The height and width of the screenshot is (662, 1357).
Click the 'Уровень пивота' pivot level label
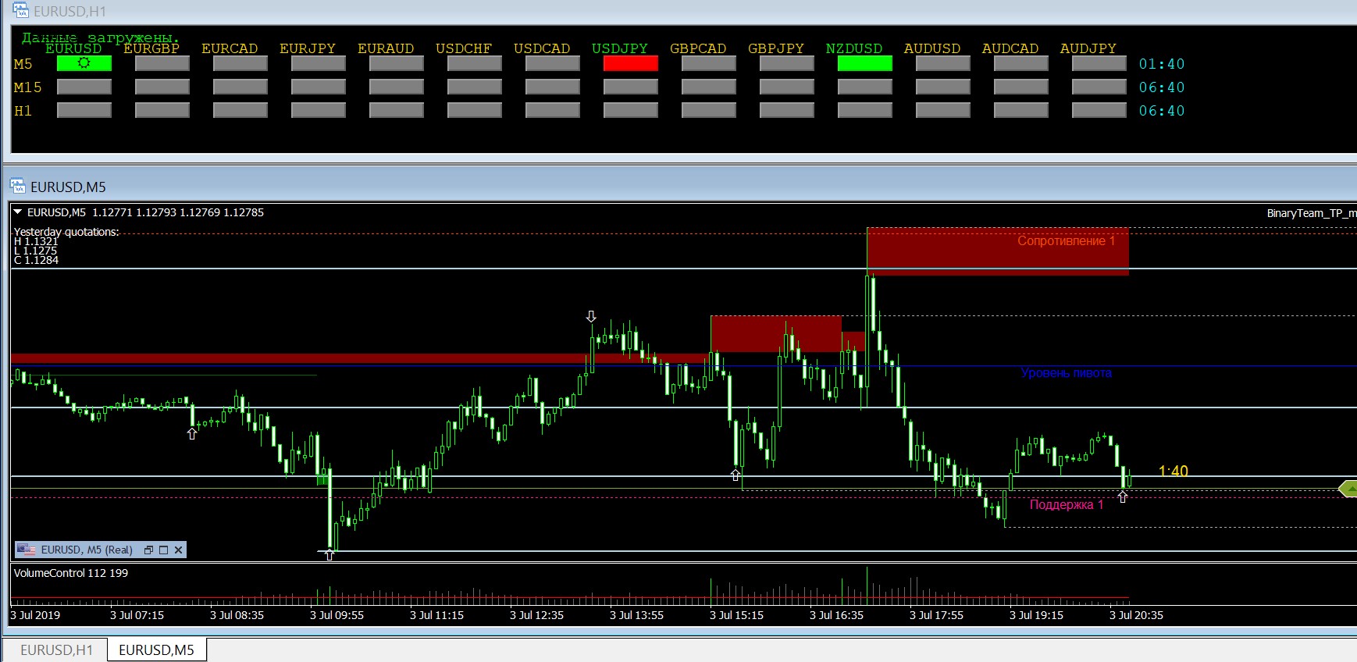point(1067,373)
